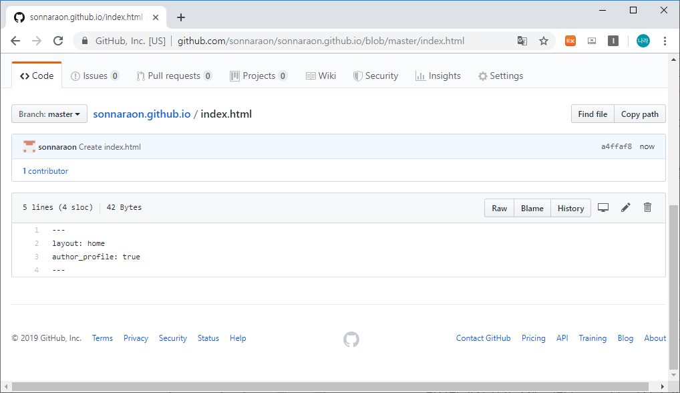Open the Insights tab

point(438,76)
